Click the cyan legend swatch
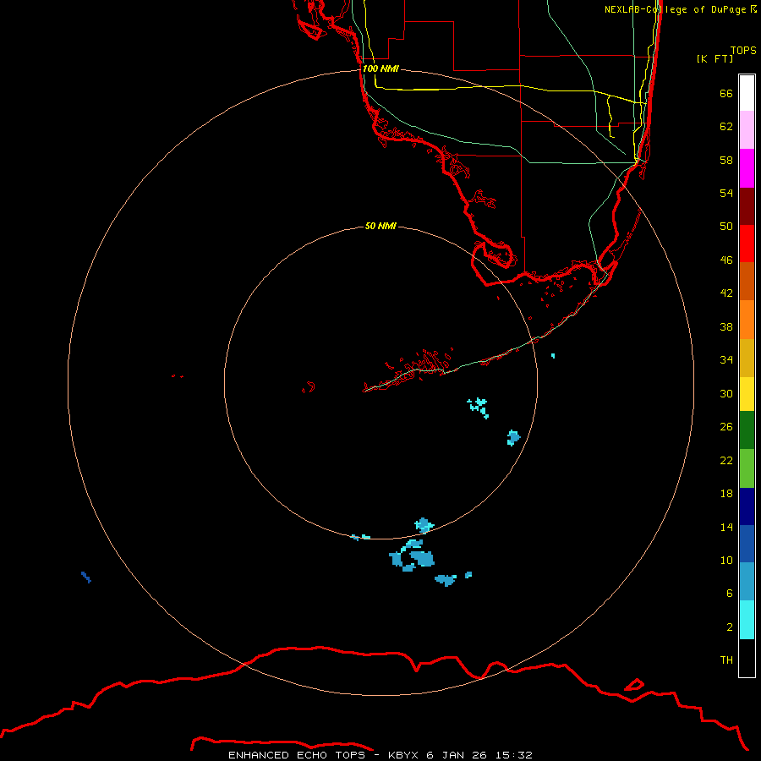Screen dimensions: 761x761 coord(747,620)
